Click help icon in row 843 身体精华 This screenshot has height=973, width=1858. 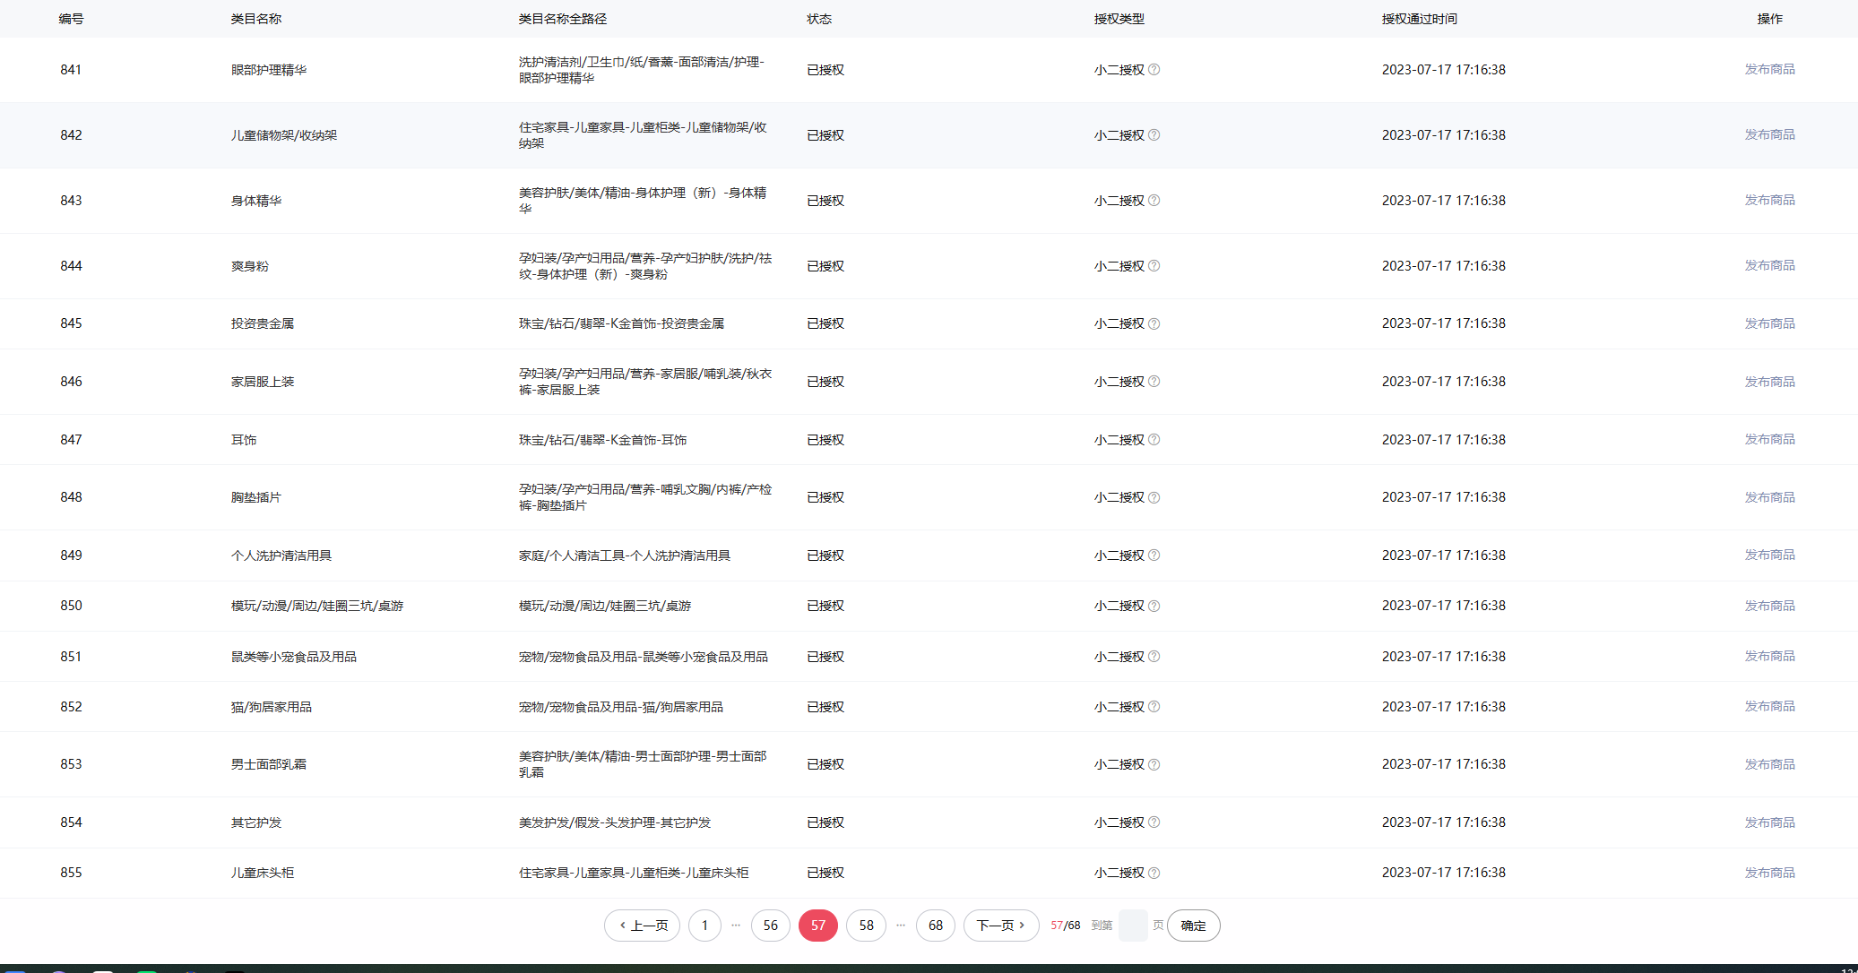click(1154, 201)
